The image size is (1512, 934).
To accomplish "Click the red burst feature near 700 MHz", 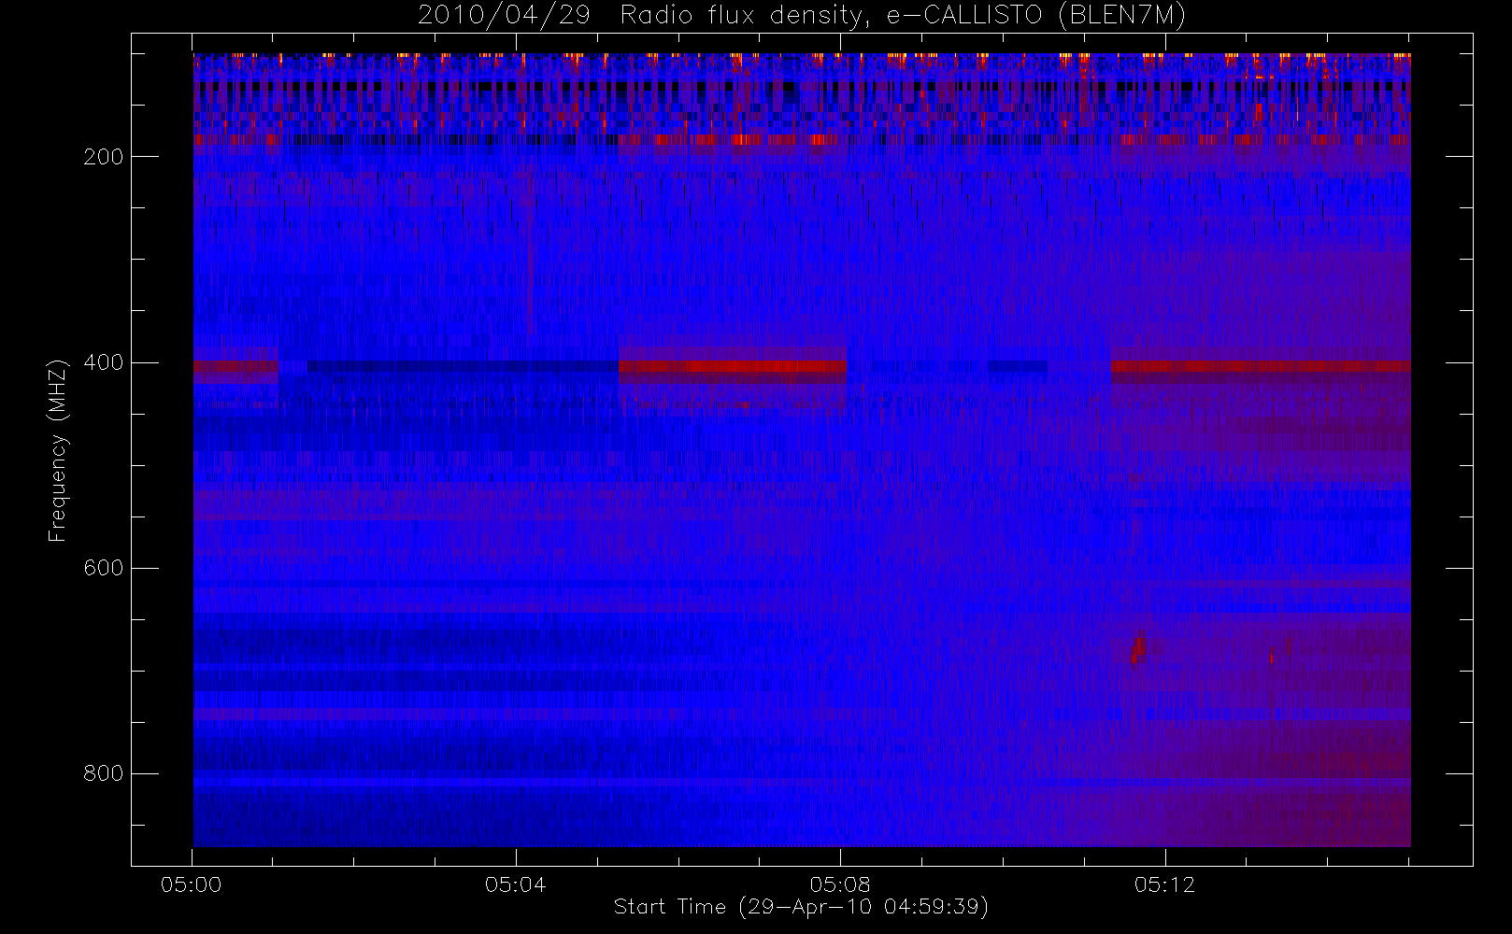I will pyautogui.click(x=1137, y=648).
